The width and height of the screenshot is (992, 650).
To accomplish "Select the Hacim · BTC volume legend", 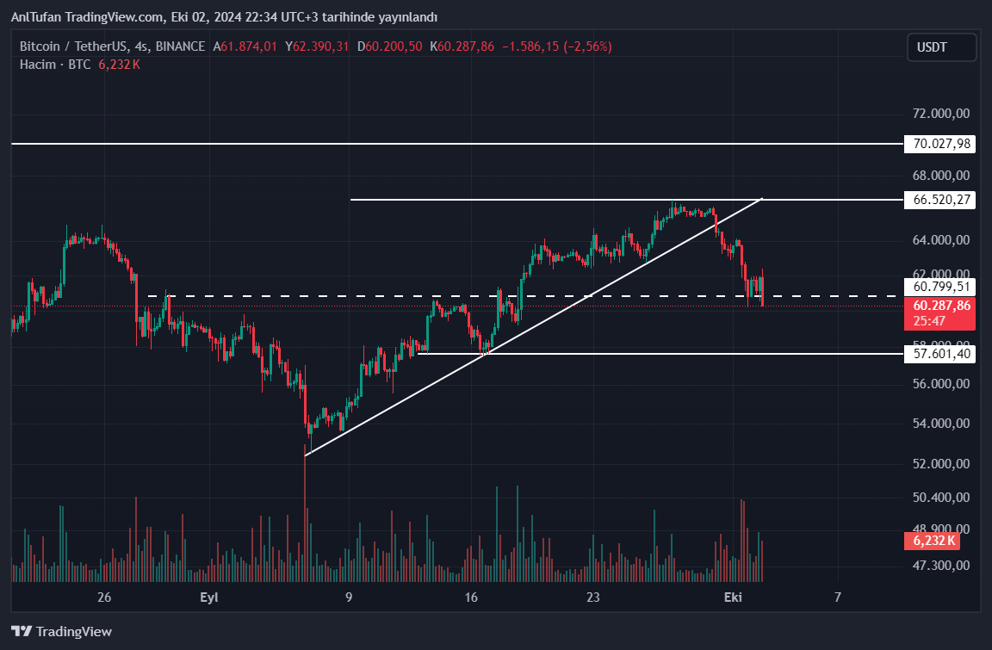I will click(x=55, y=65).
